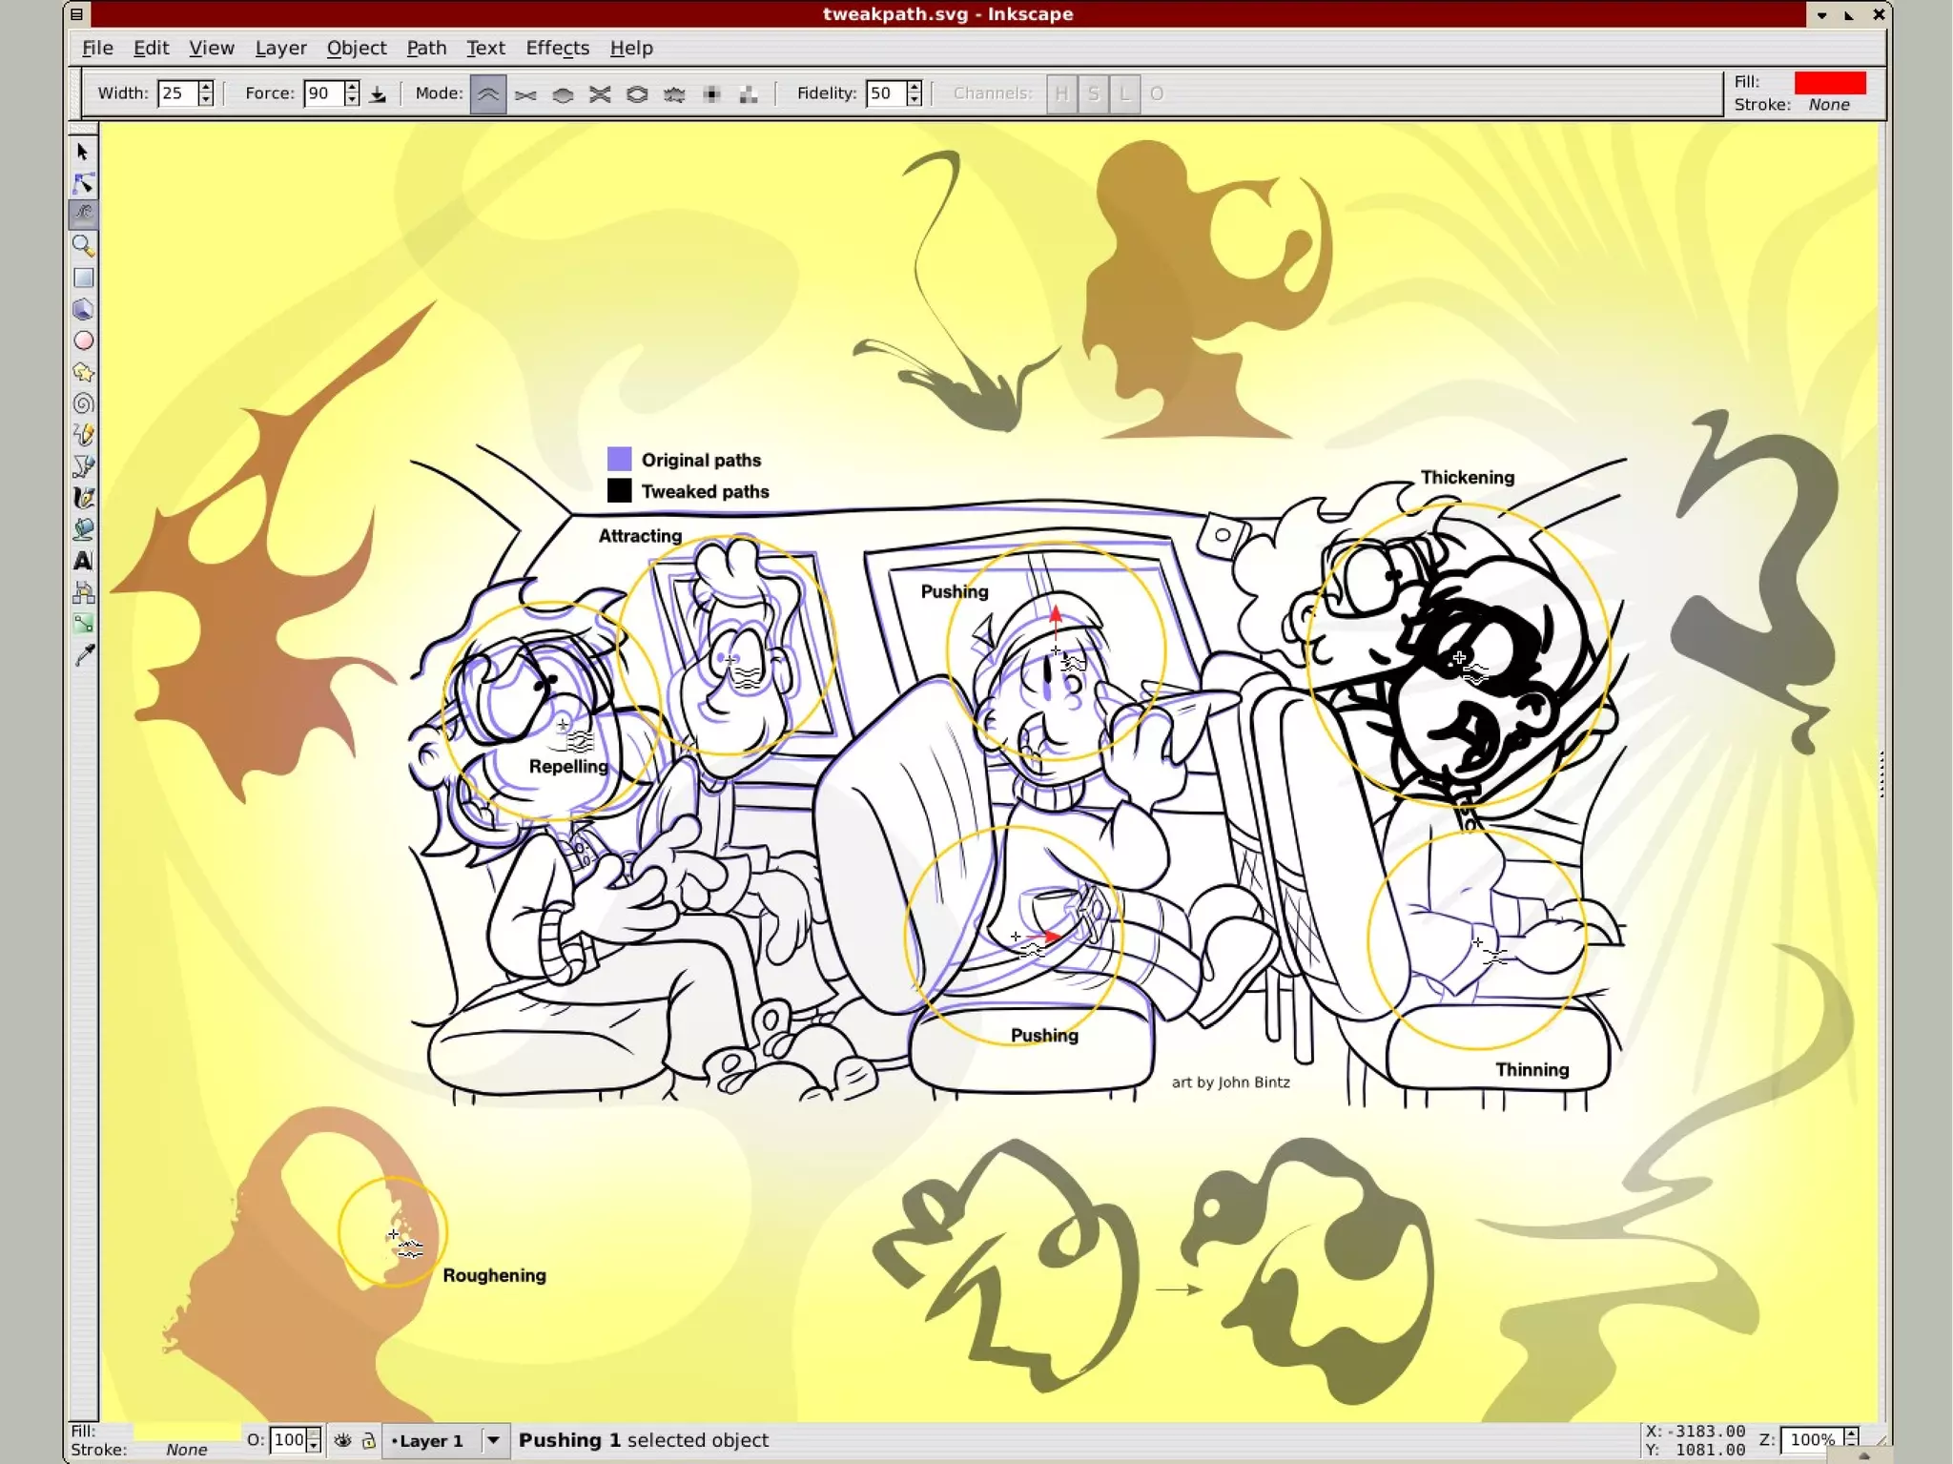Switch tweak mode to Roughen
1953x1464 pixels.
click(674, 94)
